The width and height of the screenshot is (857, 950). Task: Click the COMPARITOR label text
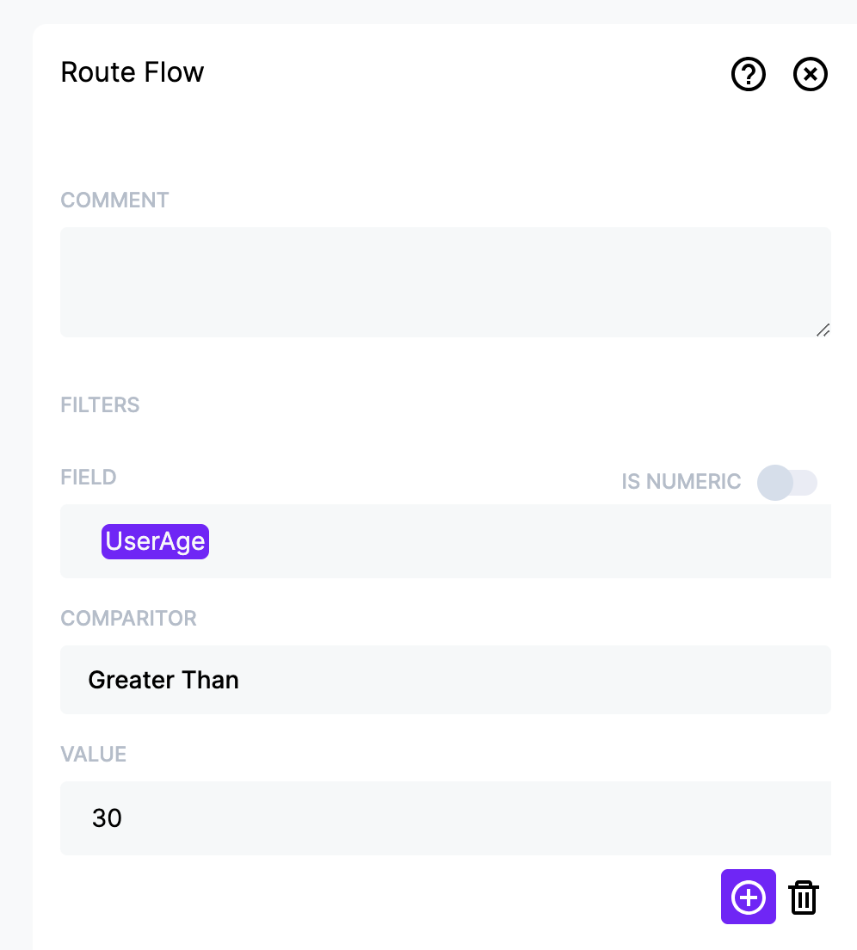pyautogui.click(x=128, y=619)
